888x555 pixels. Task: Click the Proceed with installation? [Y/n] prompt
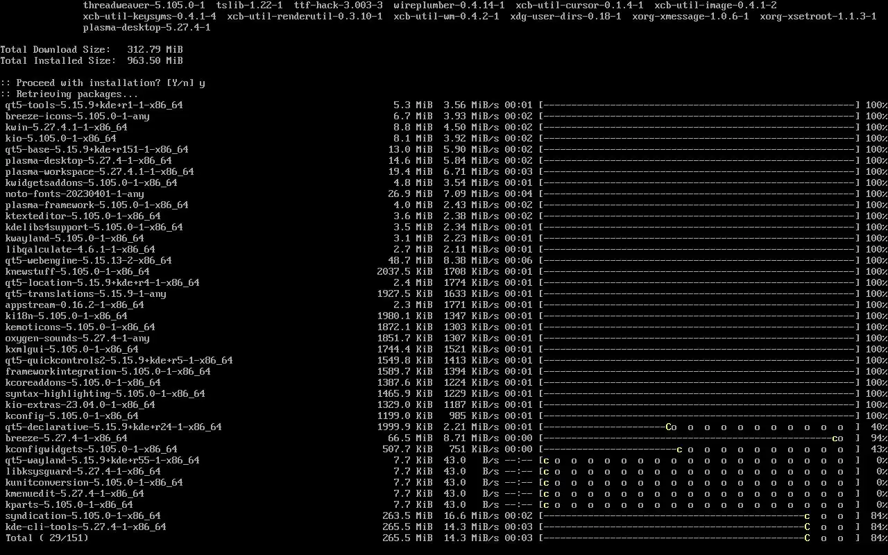pos(103,83)
